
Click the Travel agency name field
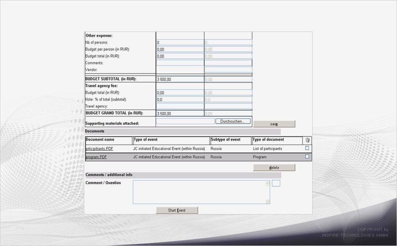click(180, 106)
